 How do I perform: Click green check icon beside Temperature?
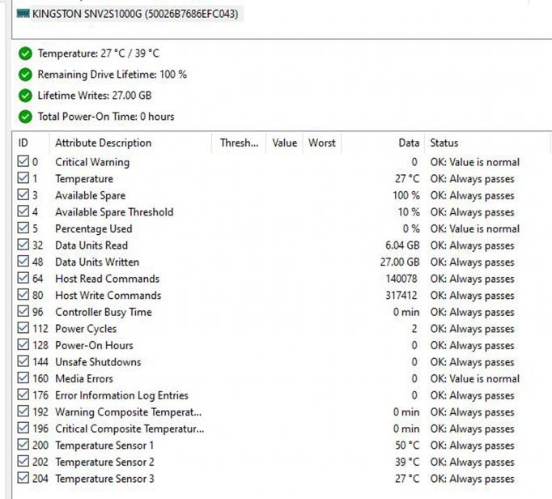(25, 53)
